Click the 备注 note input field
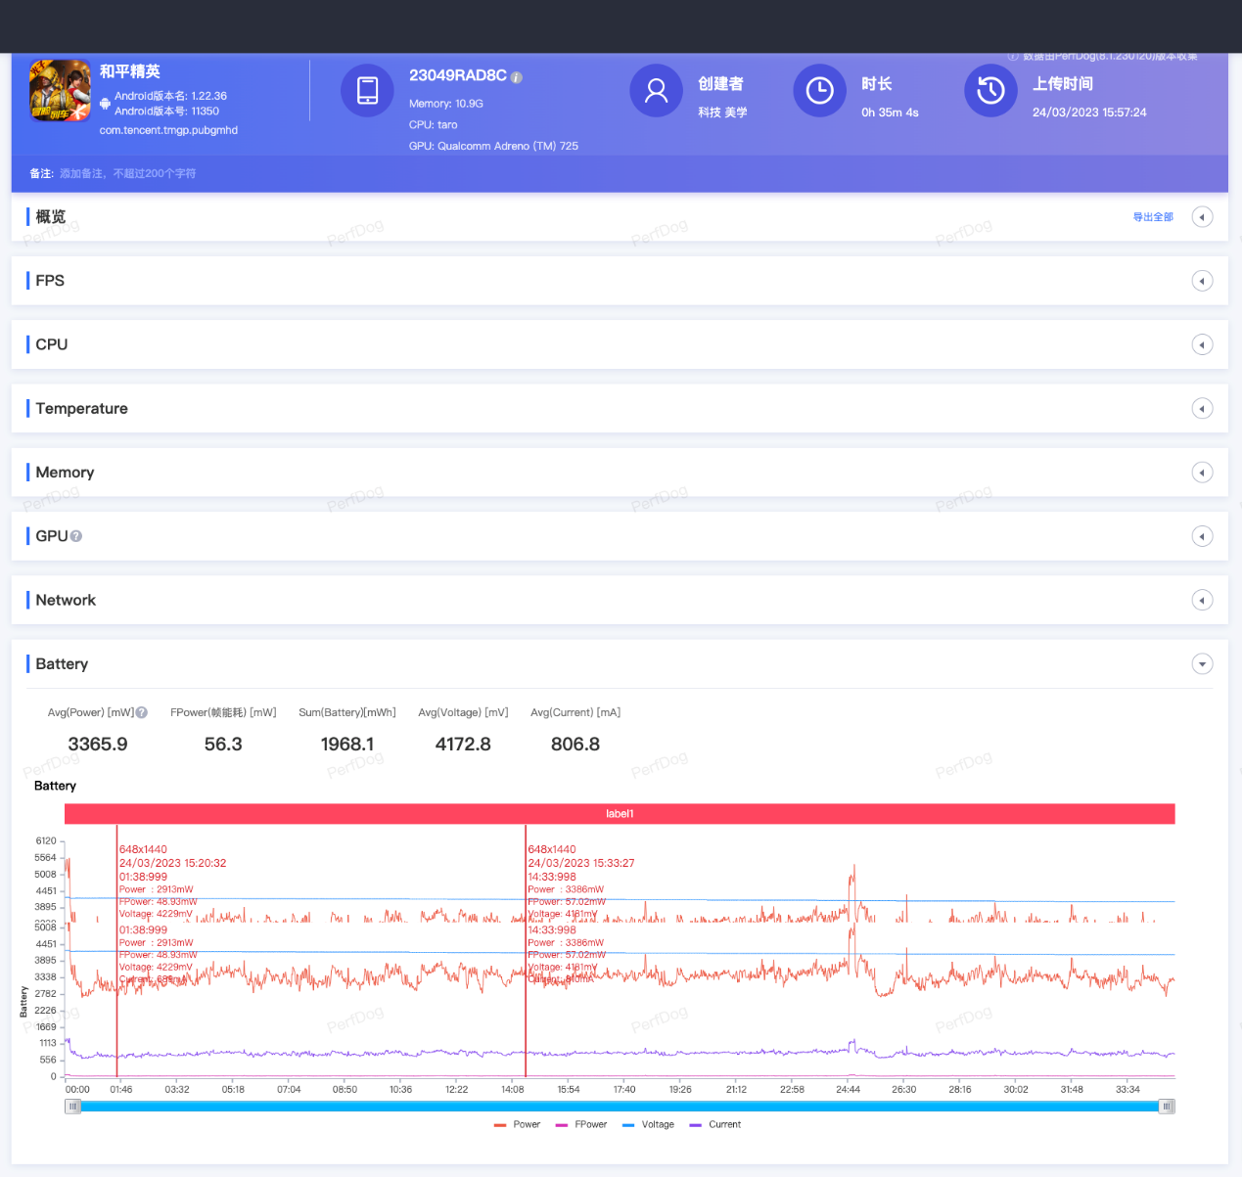 (x=128, y=173)
